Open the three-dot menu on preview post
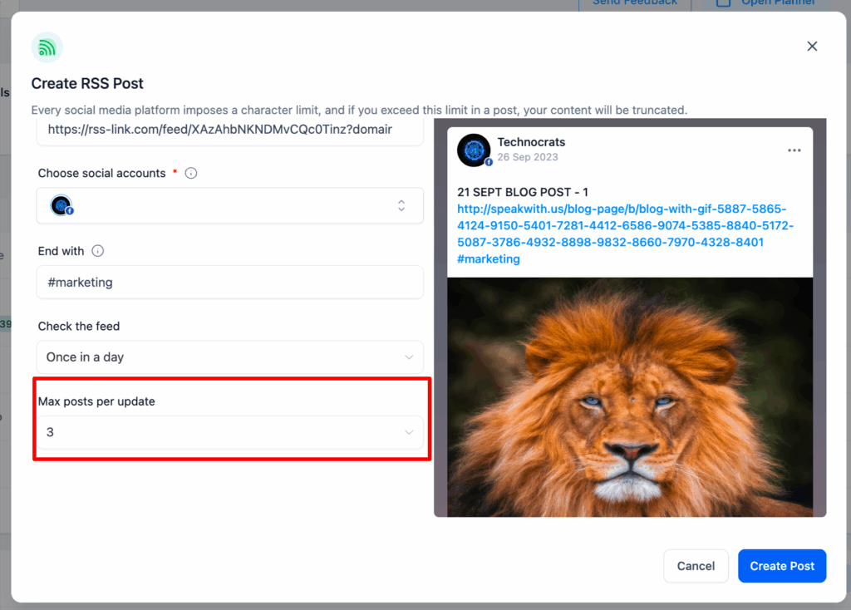 click(794, 150)
